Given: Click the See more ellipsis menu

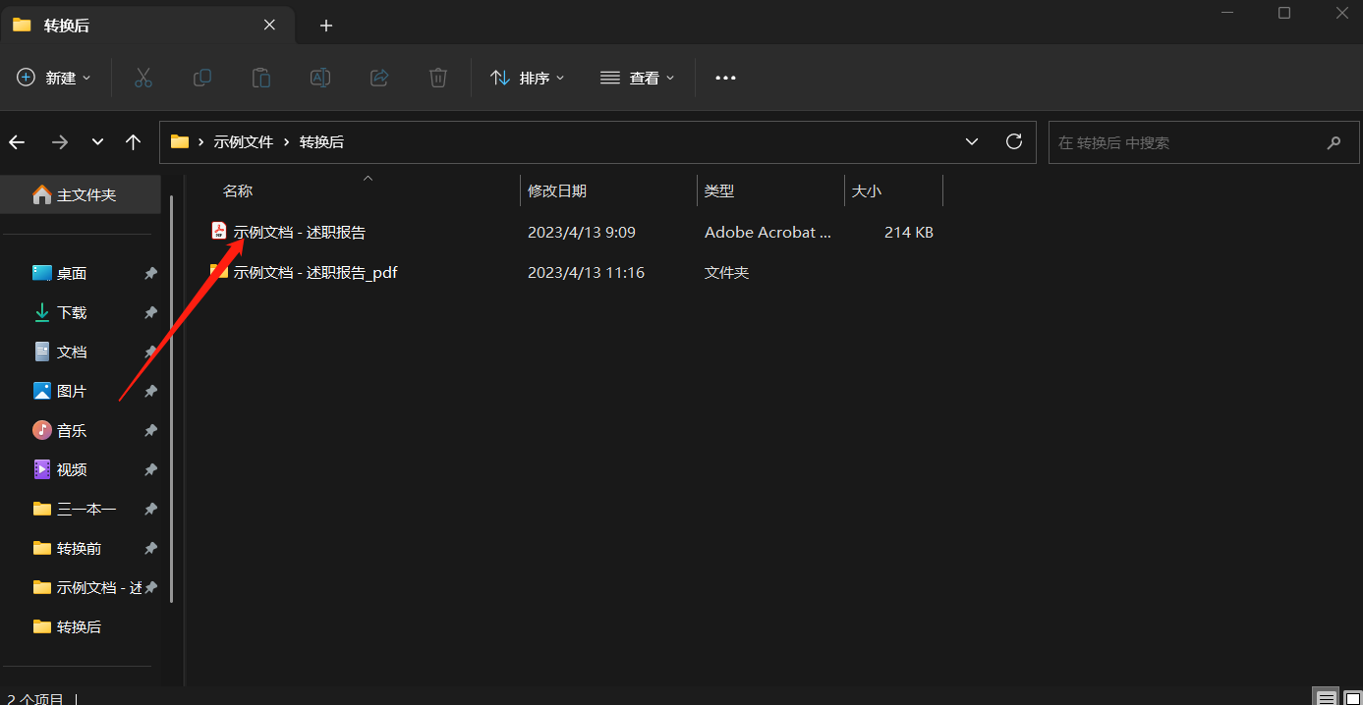Looking at the screenshot, I should coord(725,78).
